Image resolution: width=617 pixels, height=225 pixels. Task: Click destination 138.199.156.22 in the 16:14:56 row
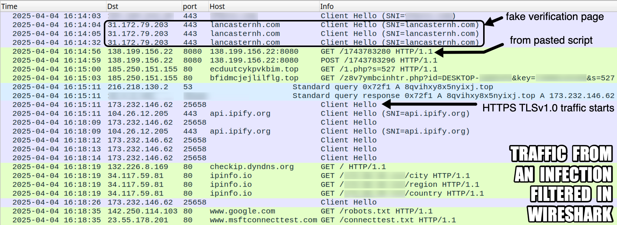(140, 51)
